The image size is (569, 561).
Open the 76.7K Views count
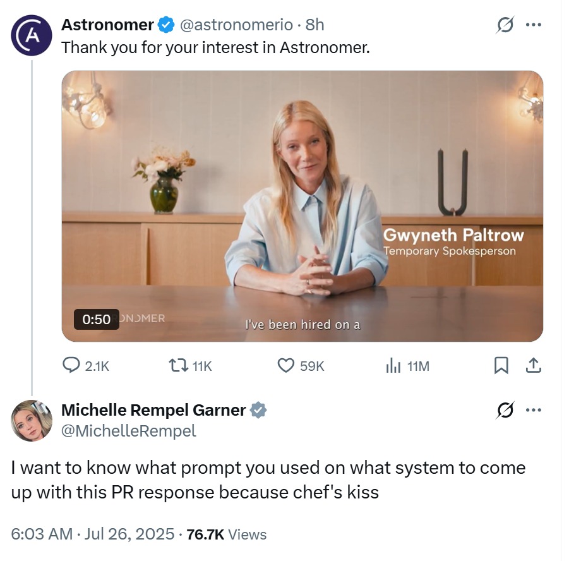[227, 534]
